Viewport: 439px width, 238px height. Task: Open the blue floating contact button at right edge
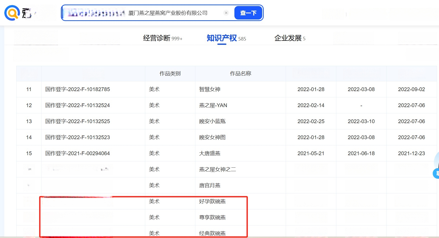coord(436,173)
